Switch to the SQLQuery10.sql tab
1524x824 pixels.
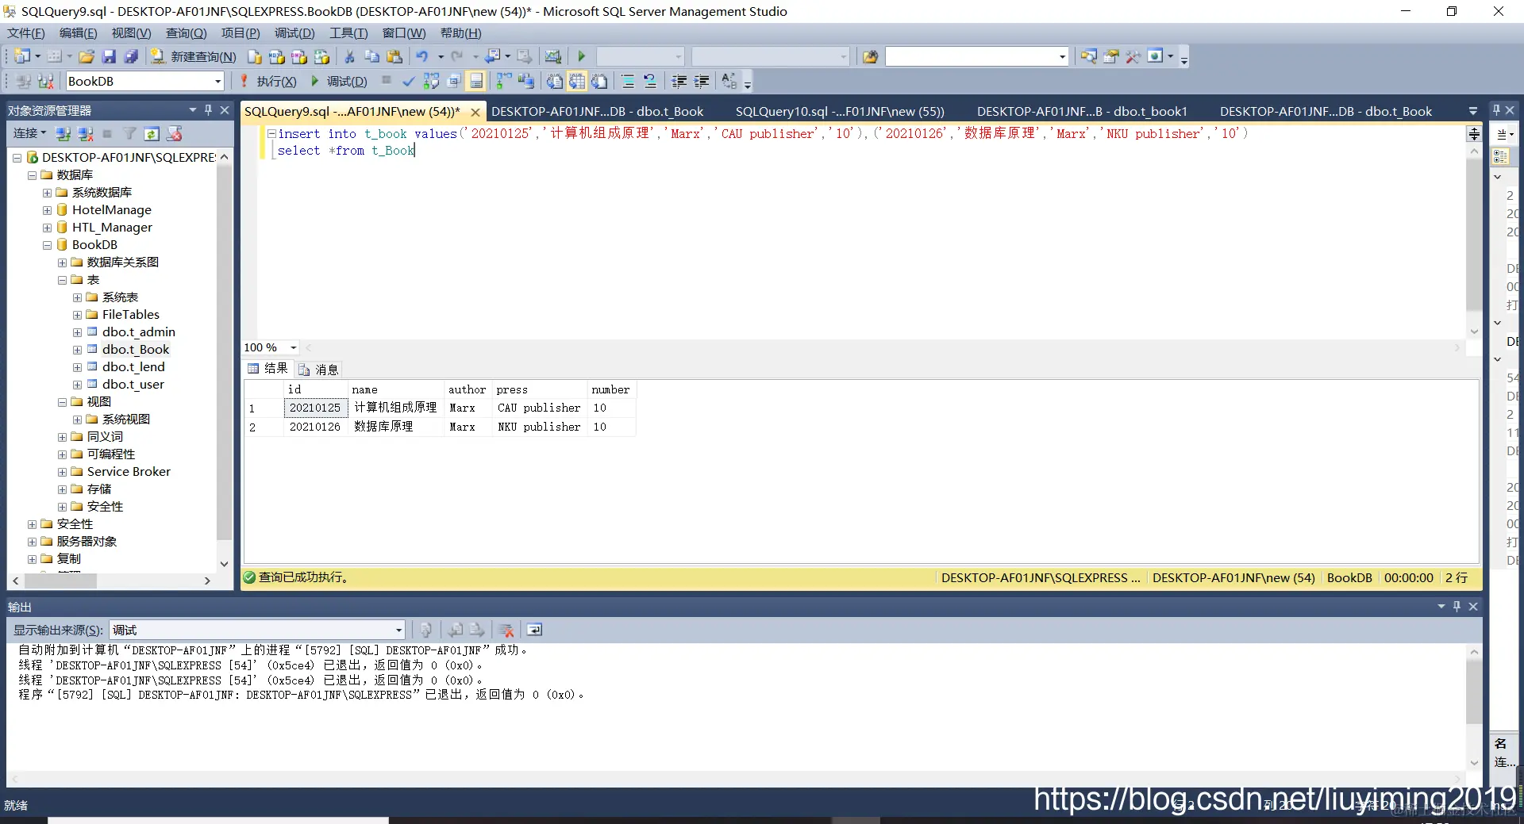coord(840,111)
